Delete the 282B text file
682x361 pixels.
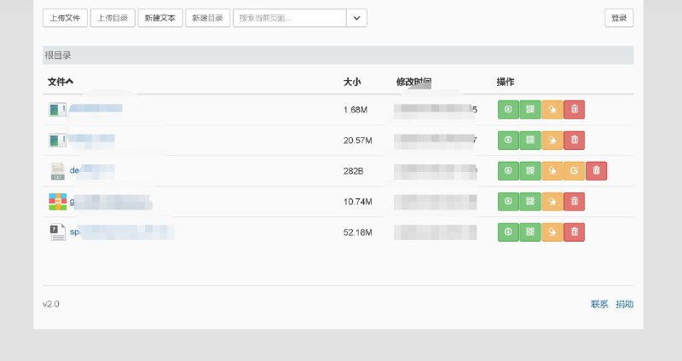pos(597,171)
